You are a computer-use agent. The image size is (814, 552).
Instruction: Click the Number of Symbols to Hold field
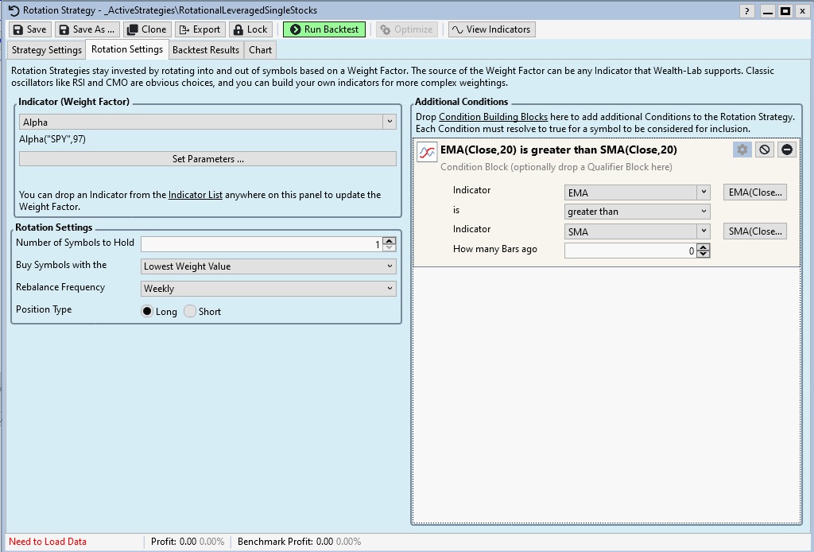pyautogui.click(x=261, y=244)
